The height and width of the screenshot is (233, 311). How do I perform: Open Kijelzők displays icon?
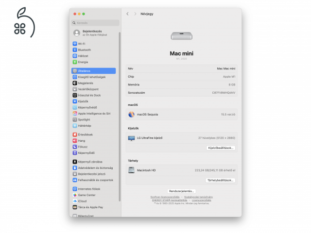(x=75, y=101)
